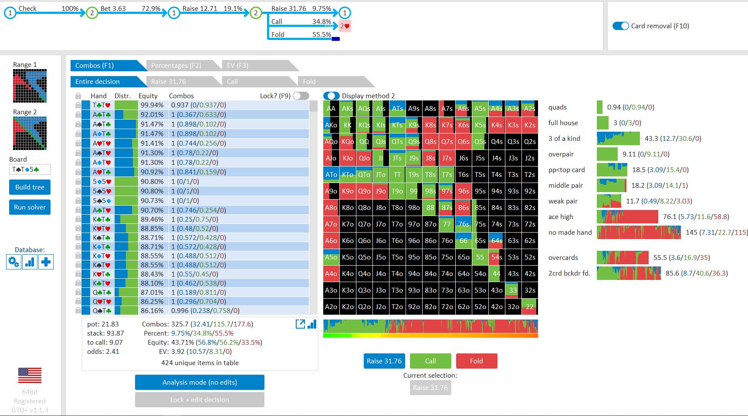Viewport: 748px width, 416px height.
Task: Click the lock icon in table header
Action: pos(78,96)
